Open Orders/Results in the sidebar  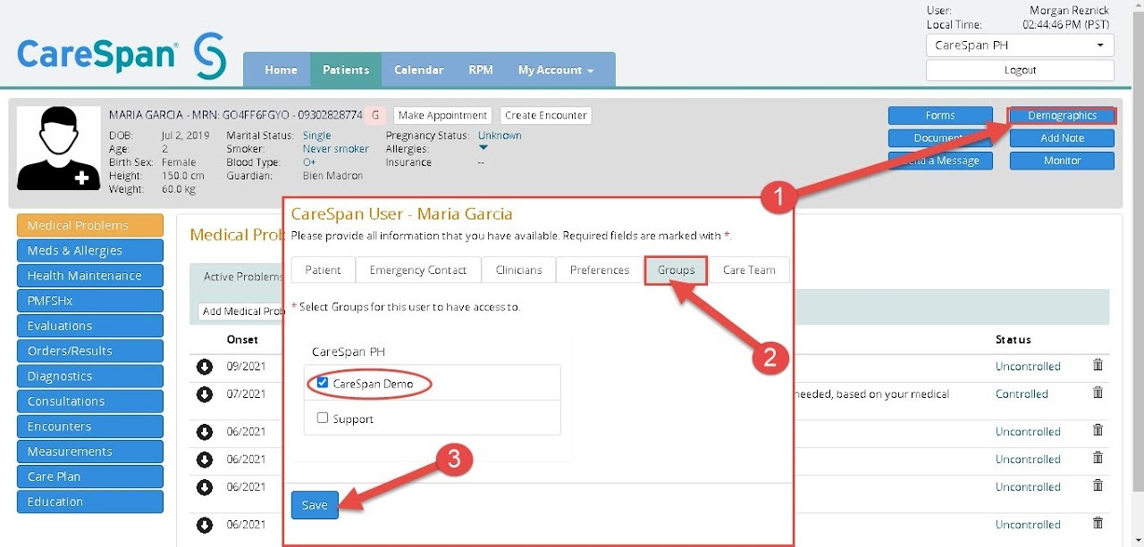point(90,351)
